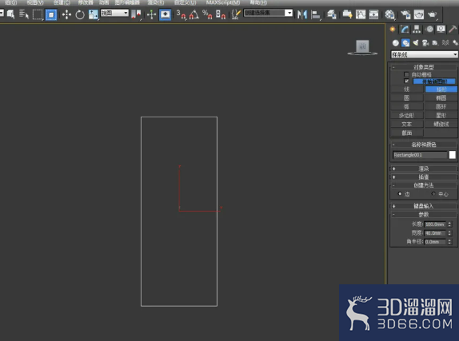Click the 矩形 (Rectangle) button

coord(441,89)
